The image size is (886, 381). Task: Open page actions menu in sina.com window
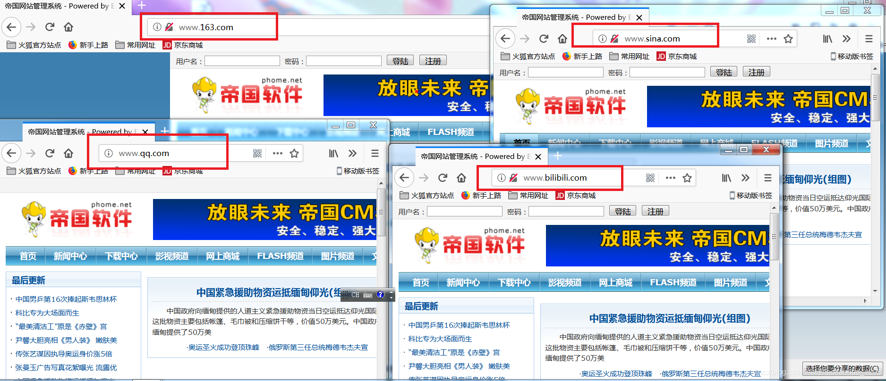coord(772,39)
